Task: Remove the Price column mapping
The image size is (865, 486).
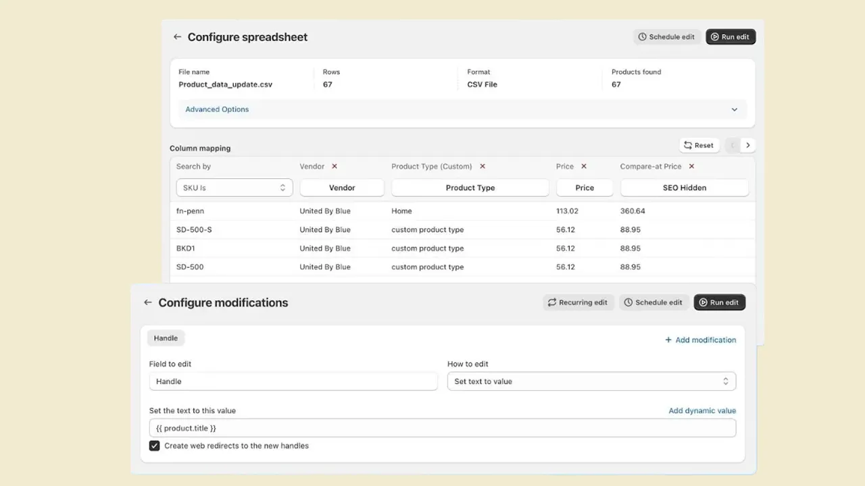Action: pos(584,166)
